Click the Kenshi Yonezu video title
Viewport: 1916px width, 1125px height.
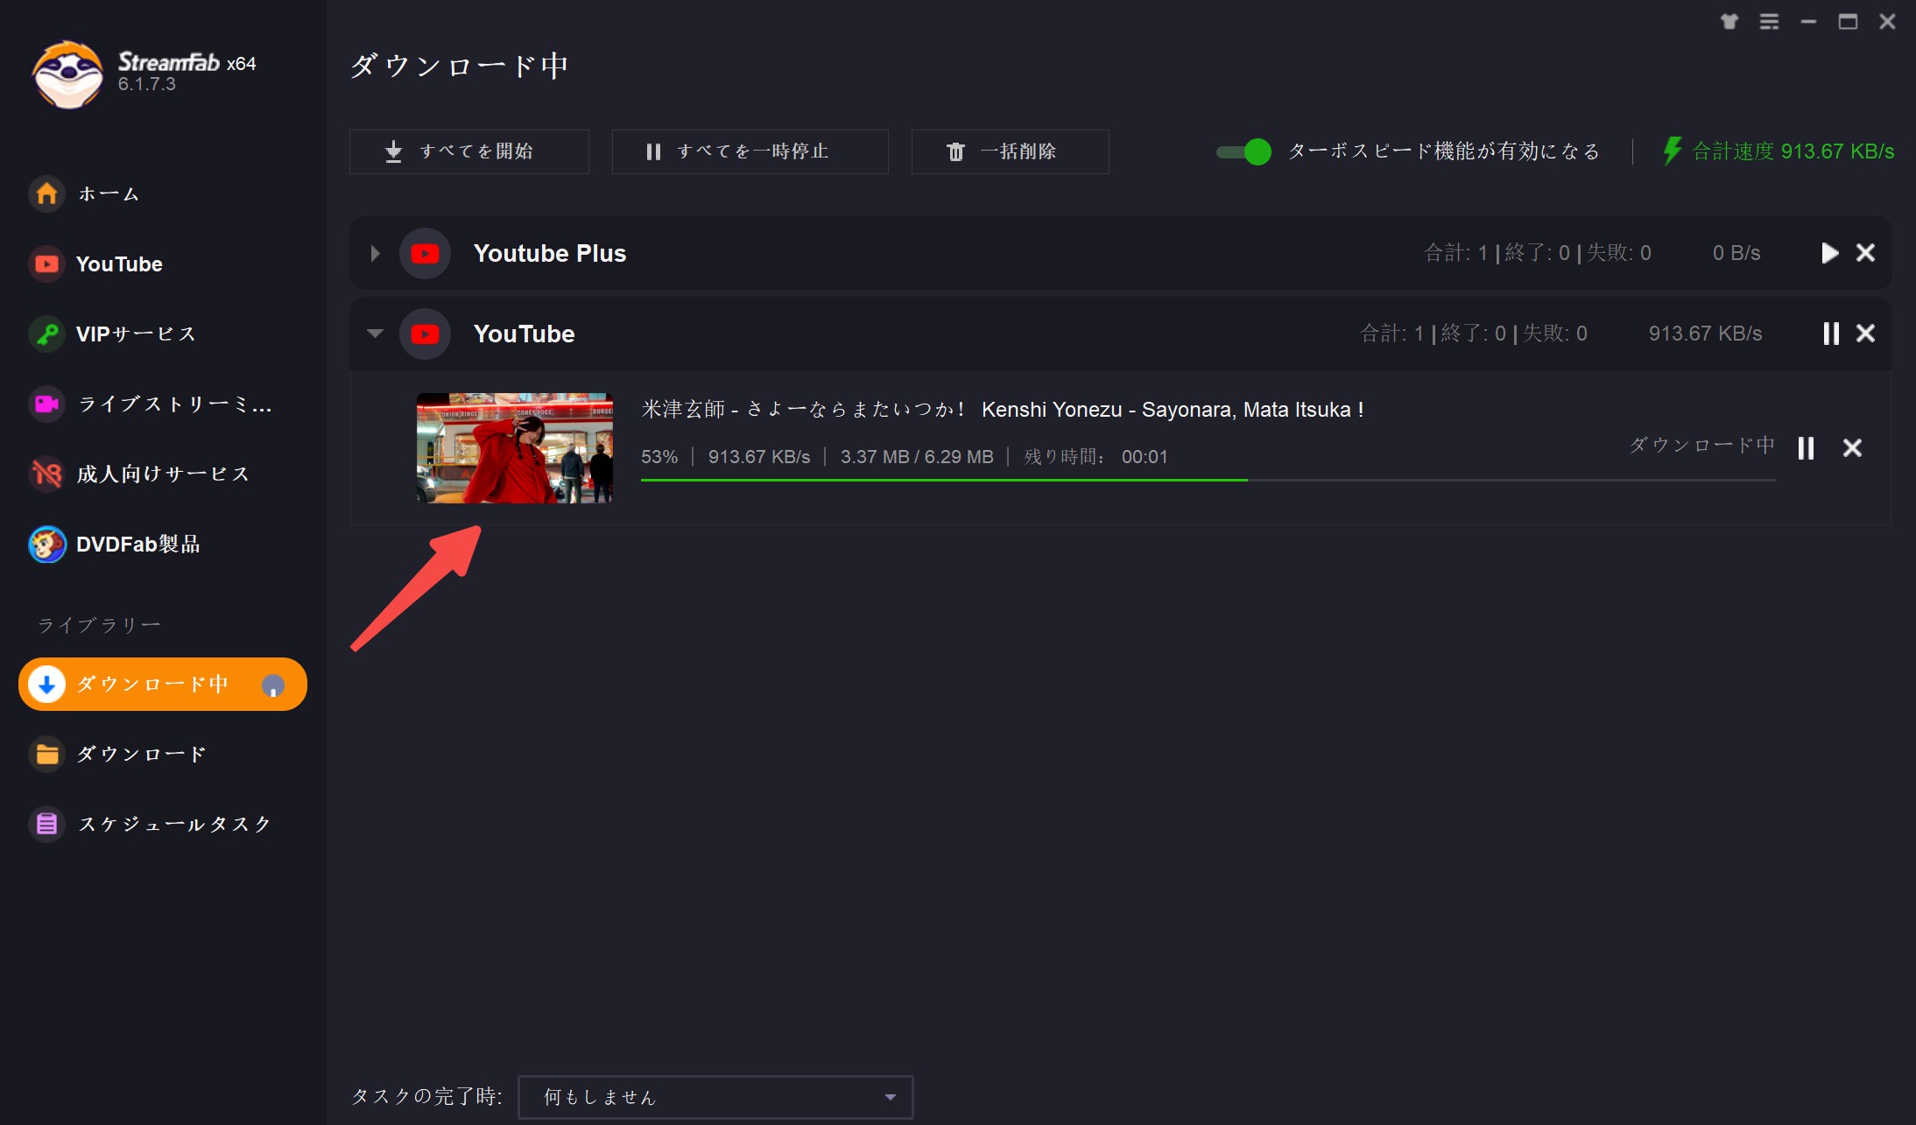tap(1003, 409)
